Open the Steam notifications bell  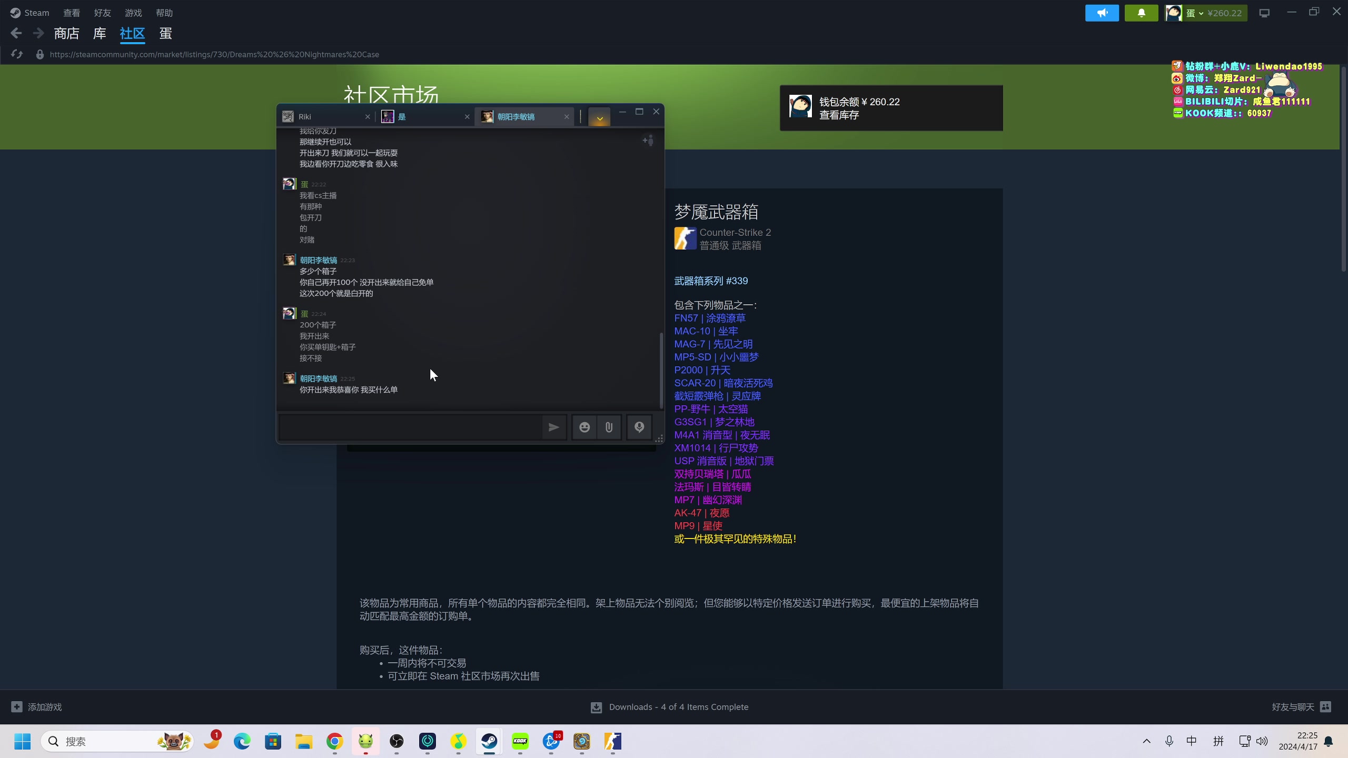tap(1141, 13)
